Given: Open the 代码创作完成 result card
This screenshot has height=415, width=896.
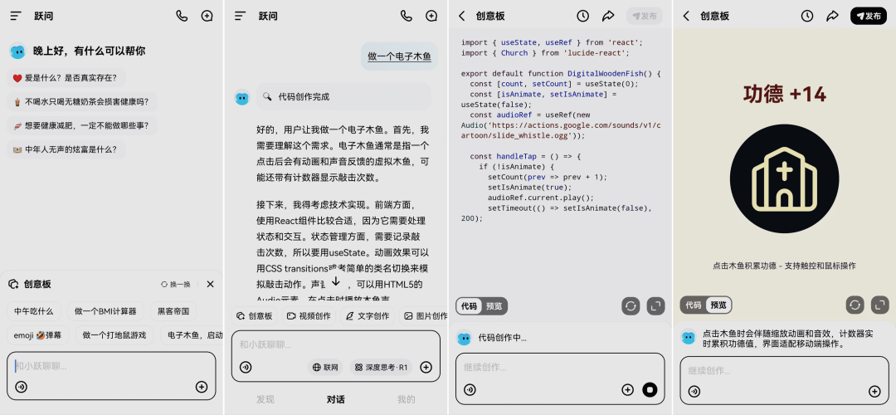Looking at the screenshot, I should 343,96.
